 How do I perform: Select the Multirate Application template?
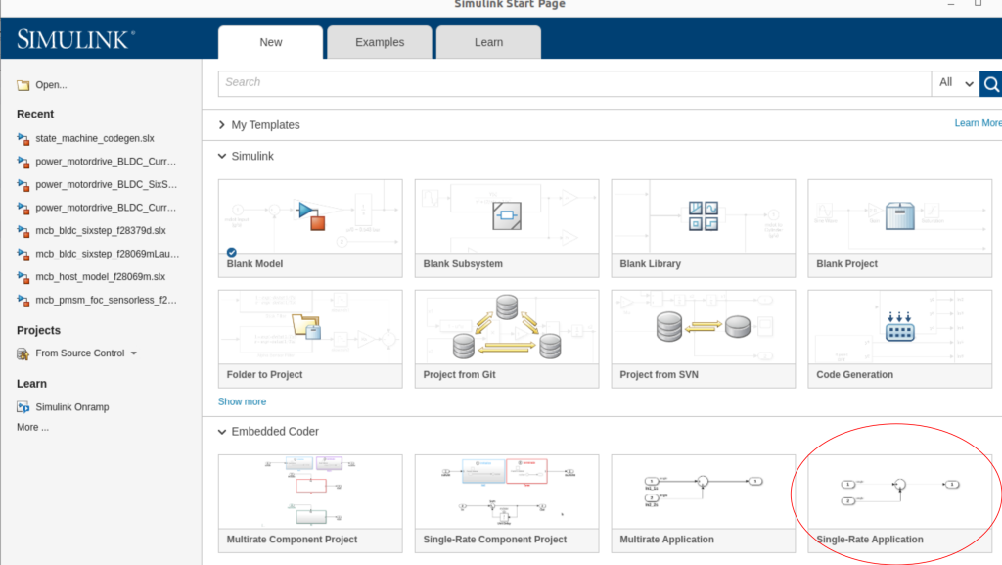(704, 503)
